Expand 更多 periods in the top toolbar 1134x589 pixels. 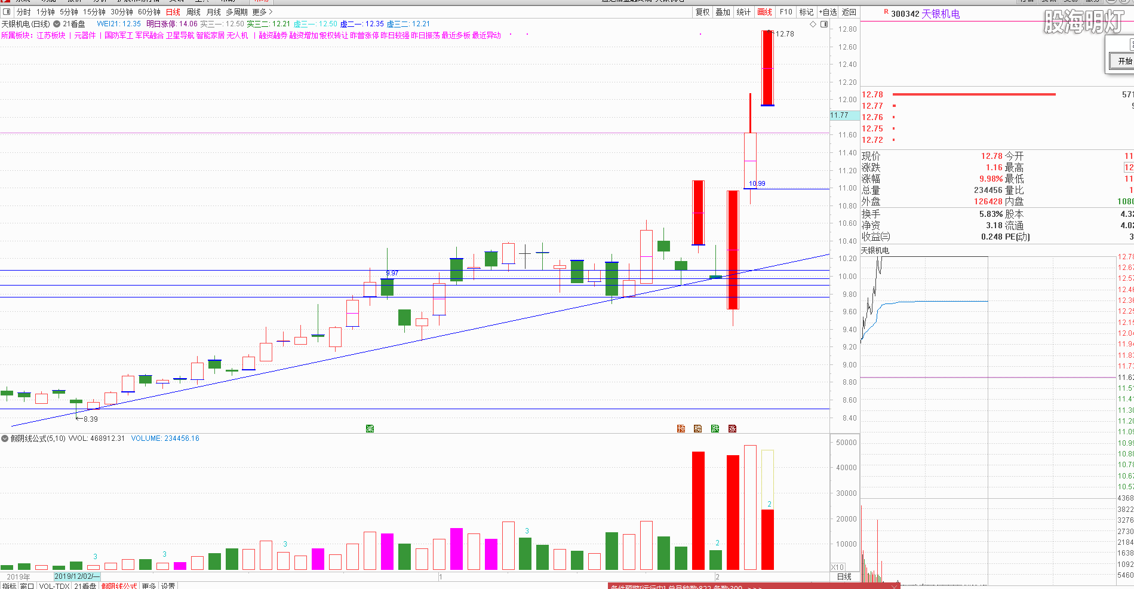pos(262,12)
